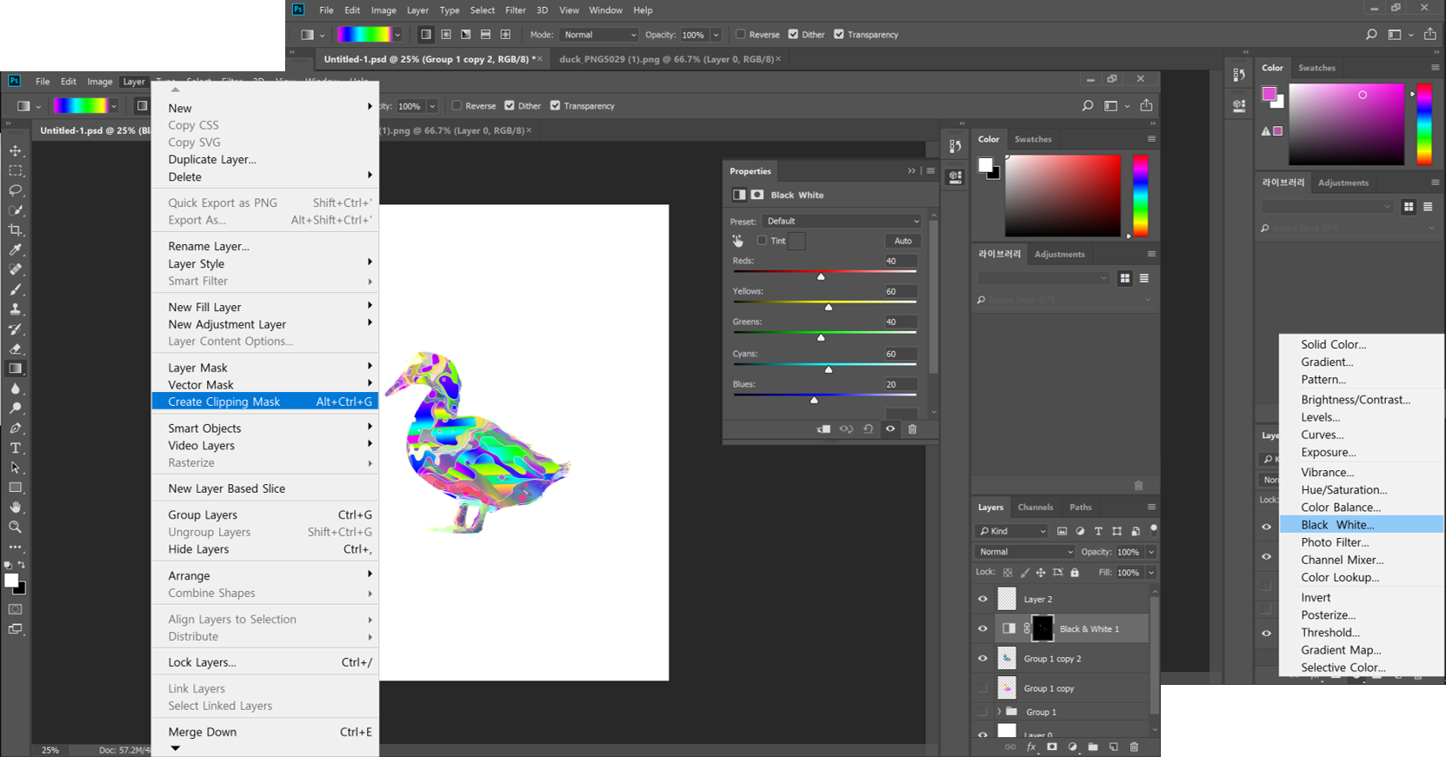
Task: Select Black White... in the adjustment menu
Action: [x=1362, y=525]
